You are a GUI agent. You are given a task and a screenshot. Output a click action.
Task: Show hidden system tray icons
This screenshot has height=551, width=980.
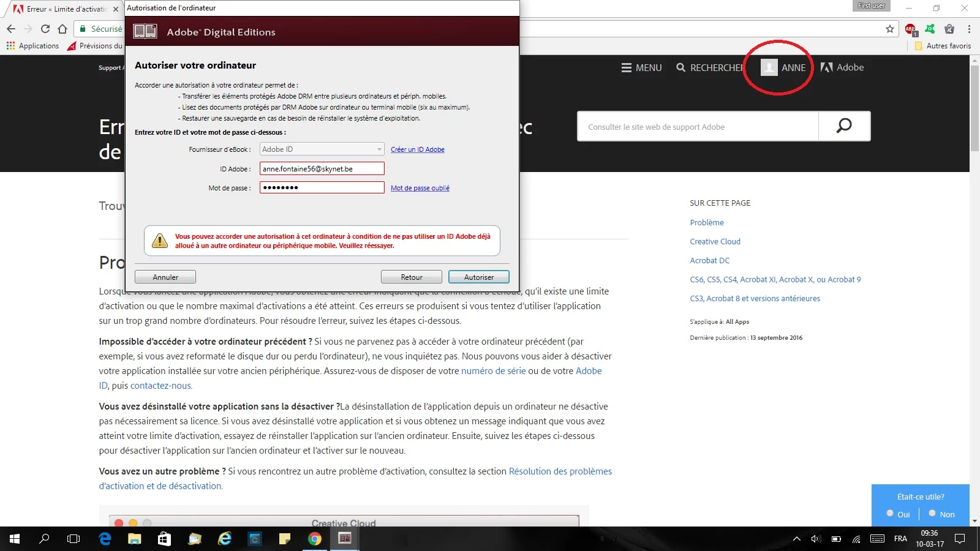coord(796,539)
